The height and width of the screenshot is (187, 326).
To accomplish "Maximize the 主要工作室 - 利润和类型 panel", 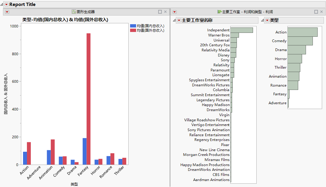I will (316, 12).
